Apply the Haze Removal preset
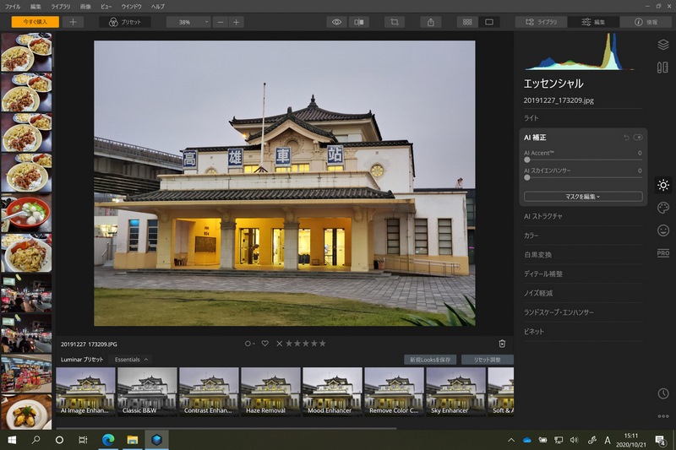This screenshot has width=676, height=450. click(270, 391)
